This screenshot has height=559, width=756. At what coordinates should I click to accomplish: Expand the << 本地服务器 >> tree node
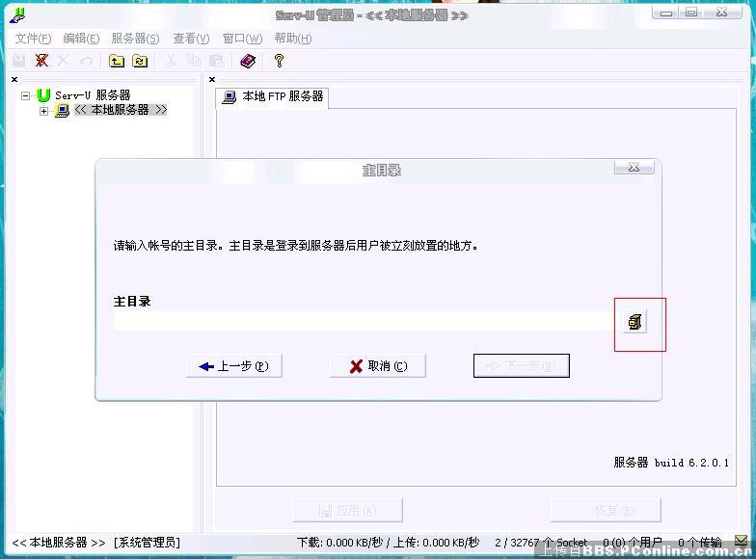pos(44,111)
